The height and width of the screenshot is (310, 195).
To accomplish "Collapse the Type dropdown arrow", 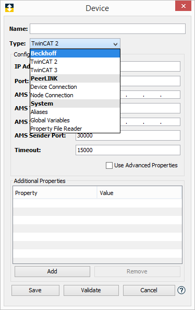I will point(115,44).
